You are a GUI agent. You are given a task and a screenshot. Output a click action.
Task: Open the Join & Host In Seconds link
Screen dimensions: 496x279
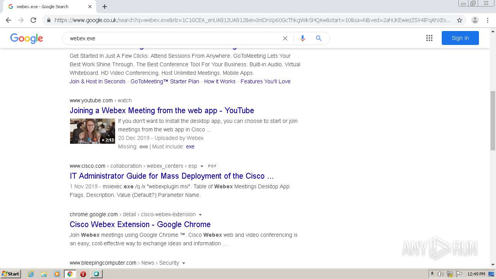coord(98,81)
